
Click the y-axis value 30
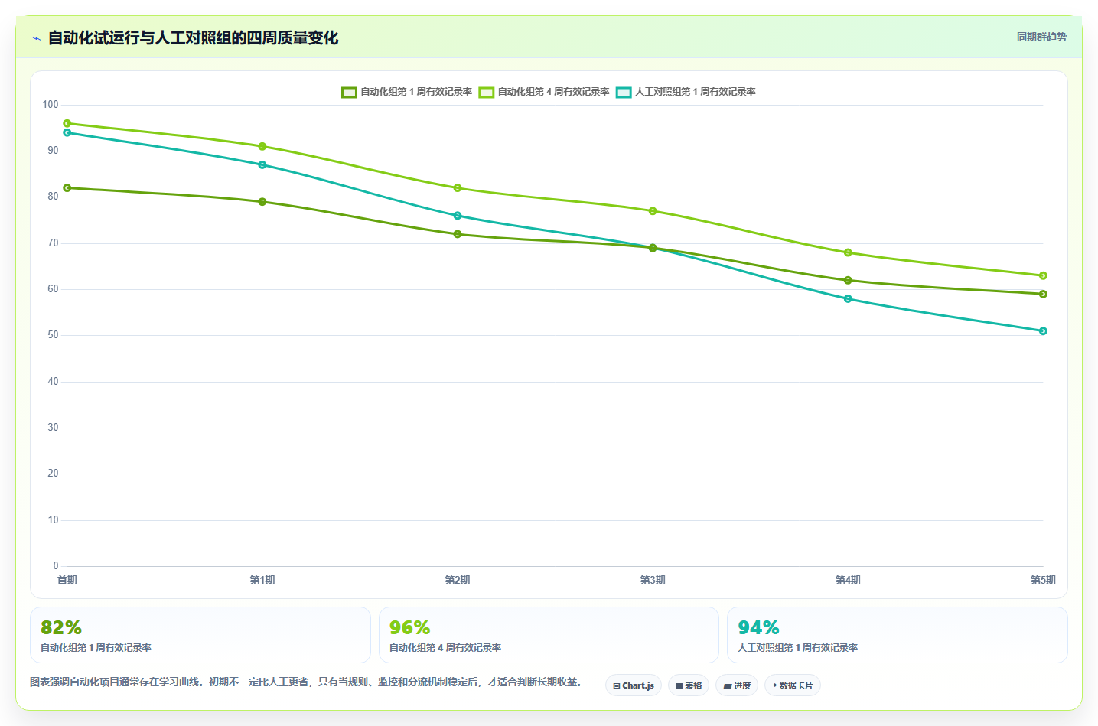[53, 428]
